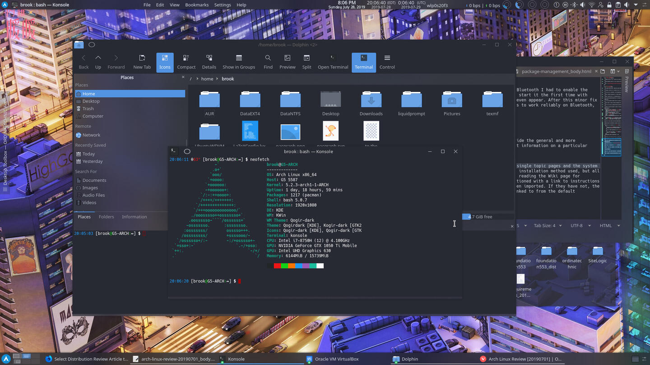Click the editor minimap highlighted region
The image size is (650, 365).
[x=611, y=147]
